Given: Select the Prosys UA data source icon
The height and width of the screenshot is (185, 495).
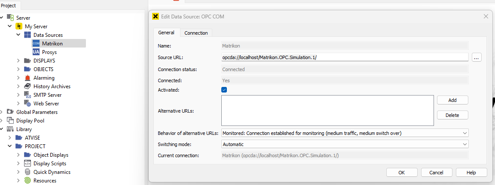Looking at the screenshot, I should 36,52.
